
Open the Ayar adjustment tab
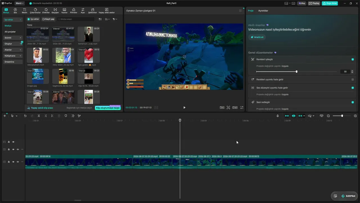point(83,11)
